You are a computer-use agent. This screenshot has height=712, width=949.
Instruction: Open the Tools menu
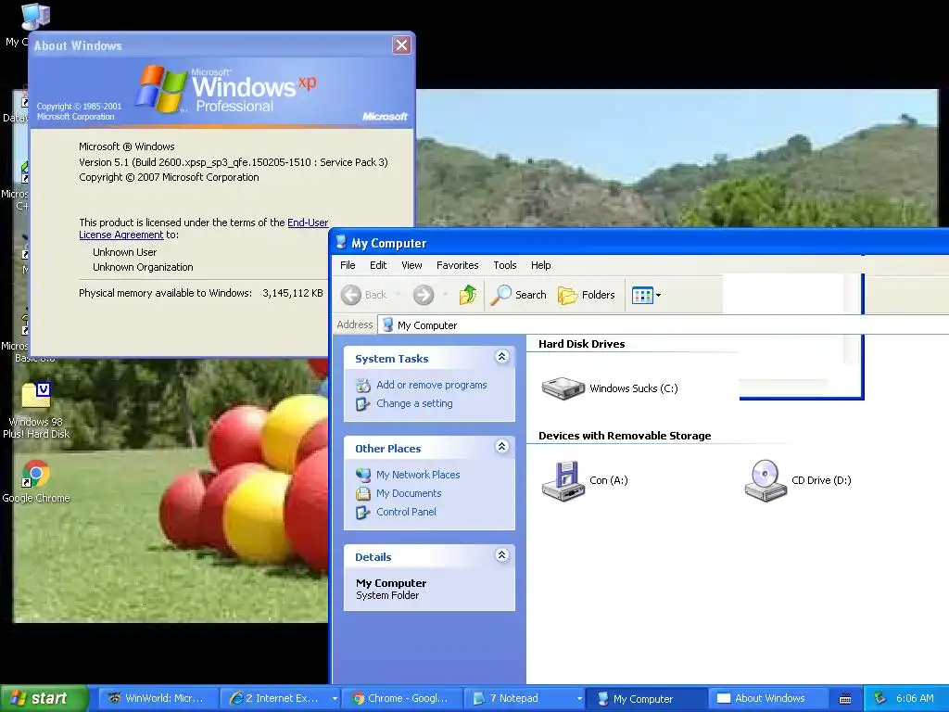[505, 265]
